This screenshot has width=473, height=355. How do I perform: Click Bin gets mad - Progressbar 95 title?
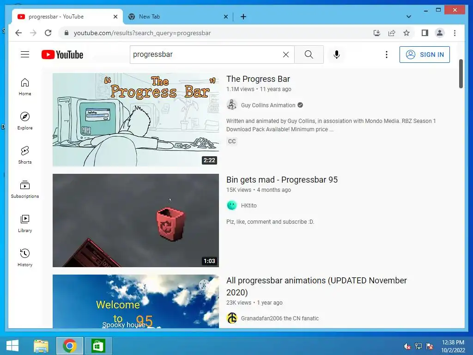click(282, 180)
